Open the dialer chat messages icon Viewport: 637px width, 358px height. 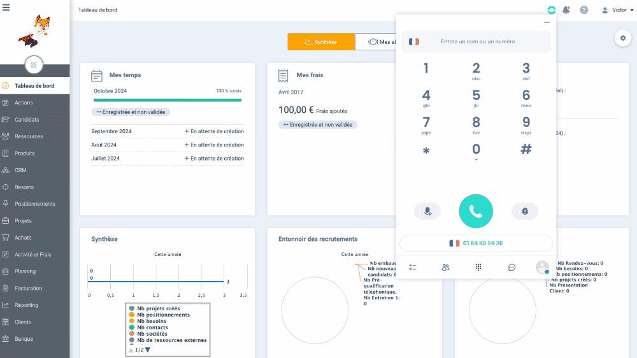(512, 268)
